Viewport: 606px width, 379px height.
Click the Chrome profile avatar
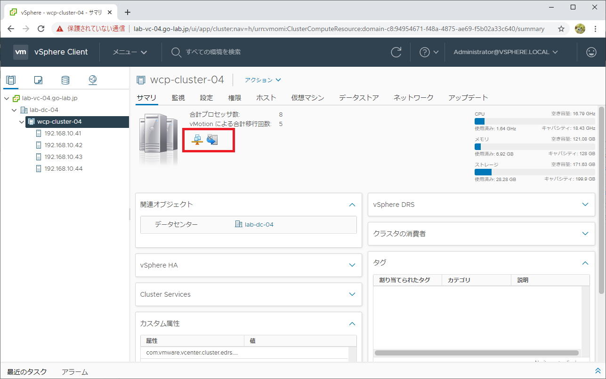580,29
